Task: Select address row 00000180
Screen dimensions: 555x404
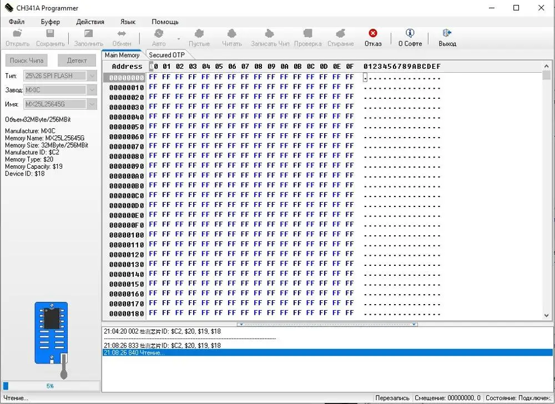Action: coord(127,314)
